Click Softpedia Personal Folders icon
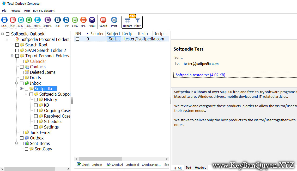The image size is (297, 171). point(17,39)
